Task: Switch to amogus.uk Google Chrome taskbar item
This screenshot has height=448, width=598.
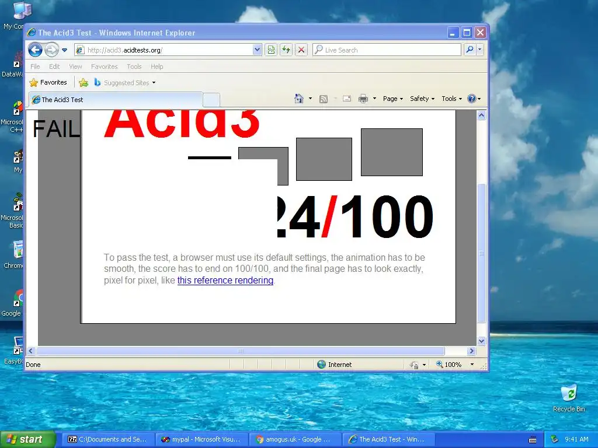Action: point(295,439)
